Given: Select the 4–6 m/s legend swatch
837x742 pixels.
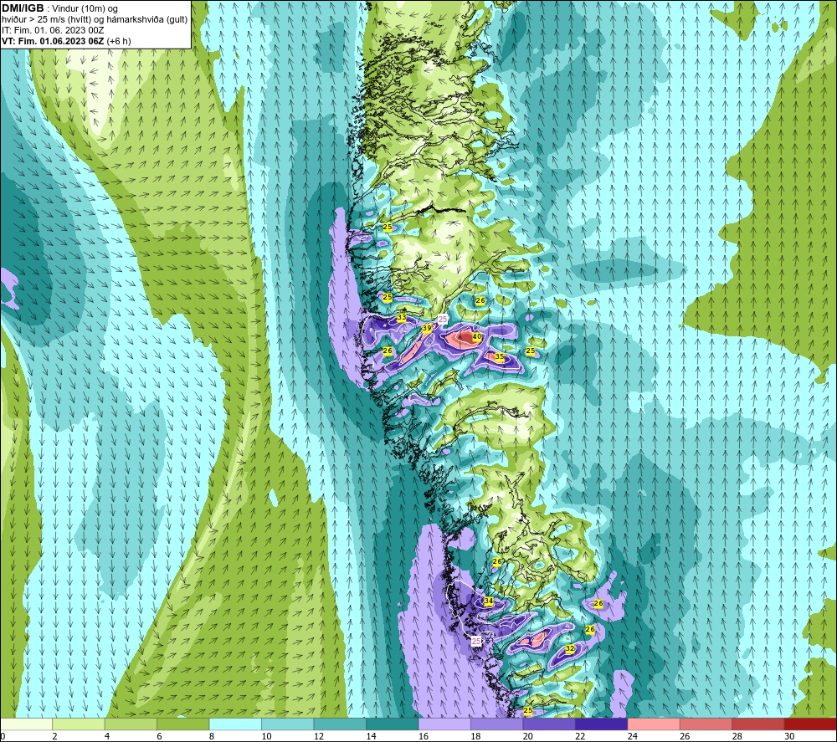Looking at the screenshot, I should [x=131, y=724].
